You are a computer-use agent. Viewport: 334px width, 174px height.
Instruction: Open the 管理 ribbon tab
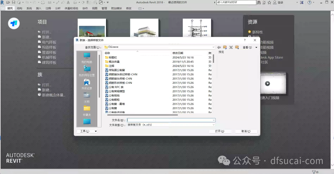(104, 8)
